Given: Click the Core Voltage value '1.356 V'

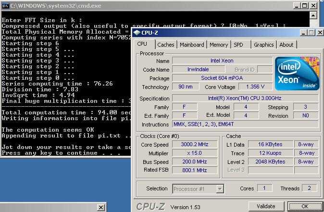Looking at the screenshot, I should [255, 87].
